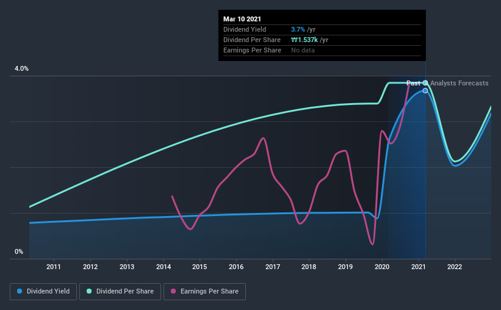
Task: Click the 2022 x-axis year label
Action: (x=455, y=267)
